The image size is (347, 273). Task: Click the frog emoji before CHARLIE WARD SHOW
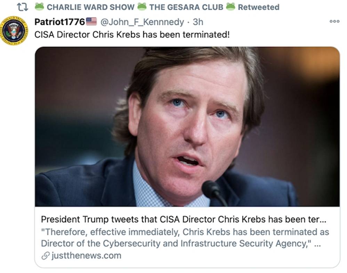click(39, 7)
